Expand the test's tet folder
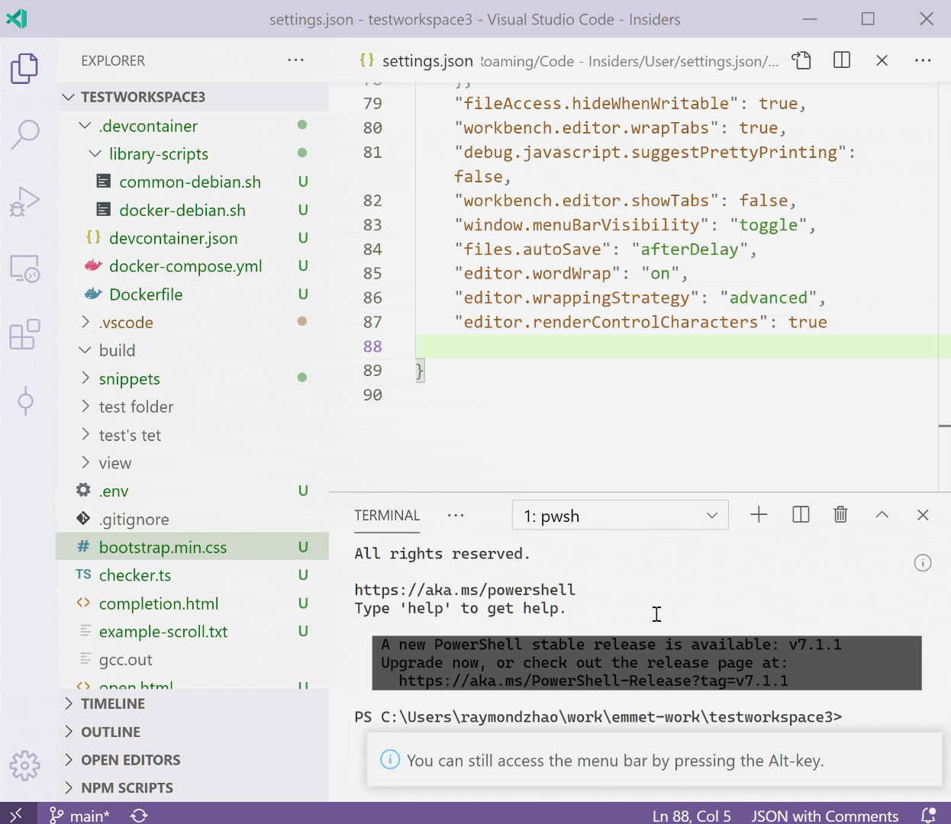This screenshot has width=951, height=824. [192, 436]
